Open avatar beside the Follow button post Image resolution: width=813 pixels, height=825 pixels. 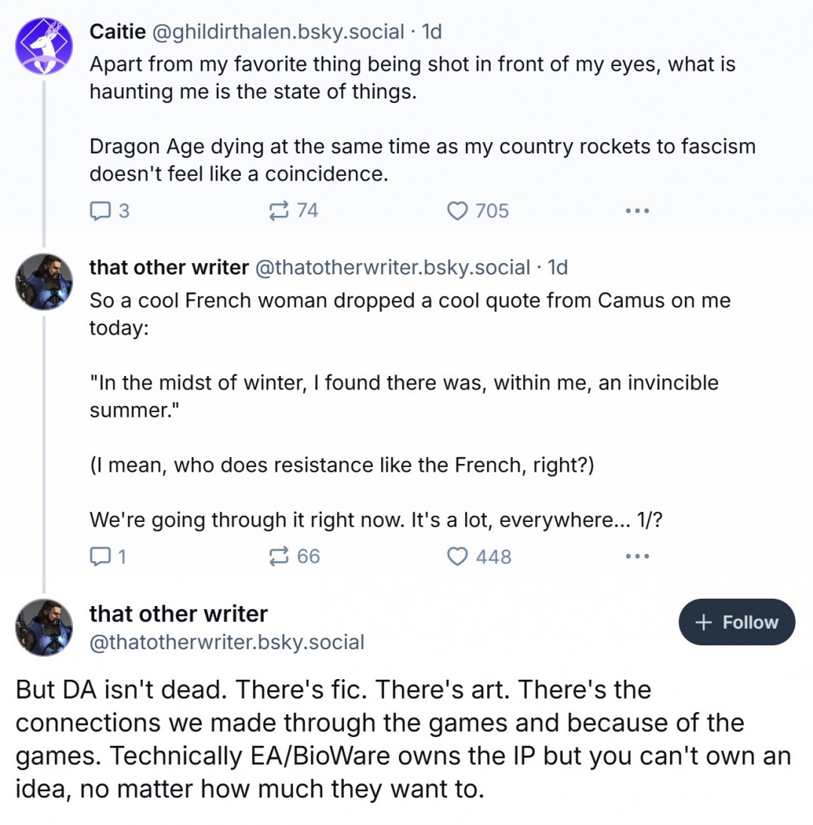click(44, 627)
